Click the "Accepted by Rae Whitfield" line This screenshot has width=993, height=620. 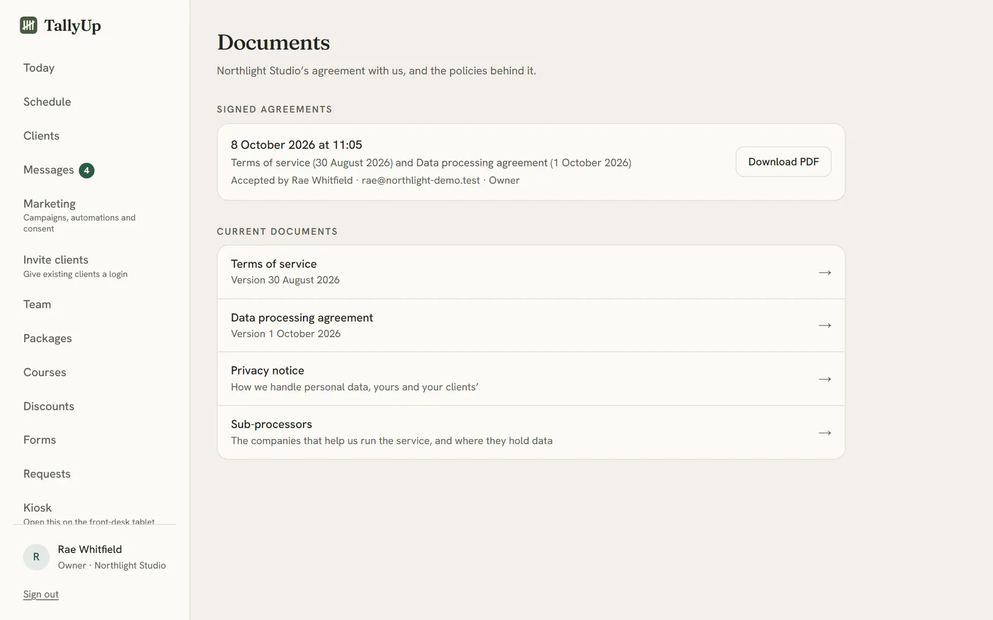375,180
